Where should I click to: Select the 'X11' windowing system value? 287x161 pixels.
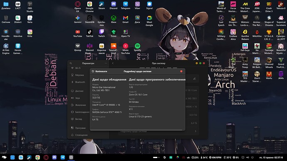(131, 109)
